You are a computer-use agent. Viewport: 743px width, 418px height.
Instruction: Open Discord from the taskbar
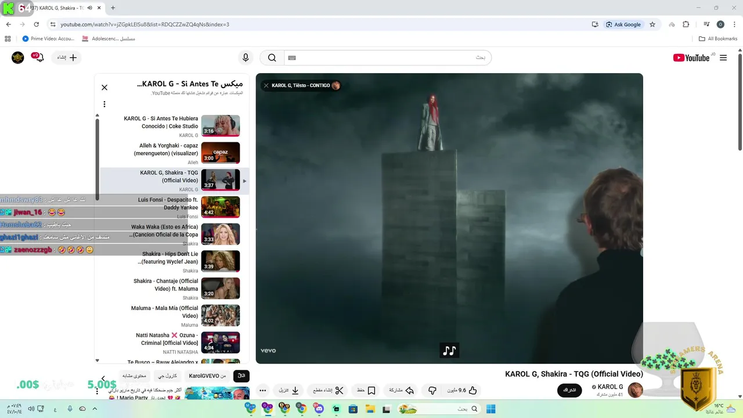click(x=319, y=409)
